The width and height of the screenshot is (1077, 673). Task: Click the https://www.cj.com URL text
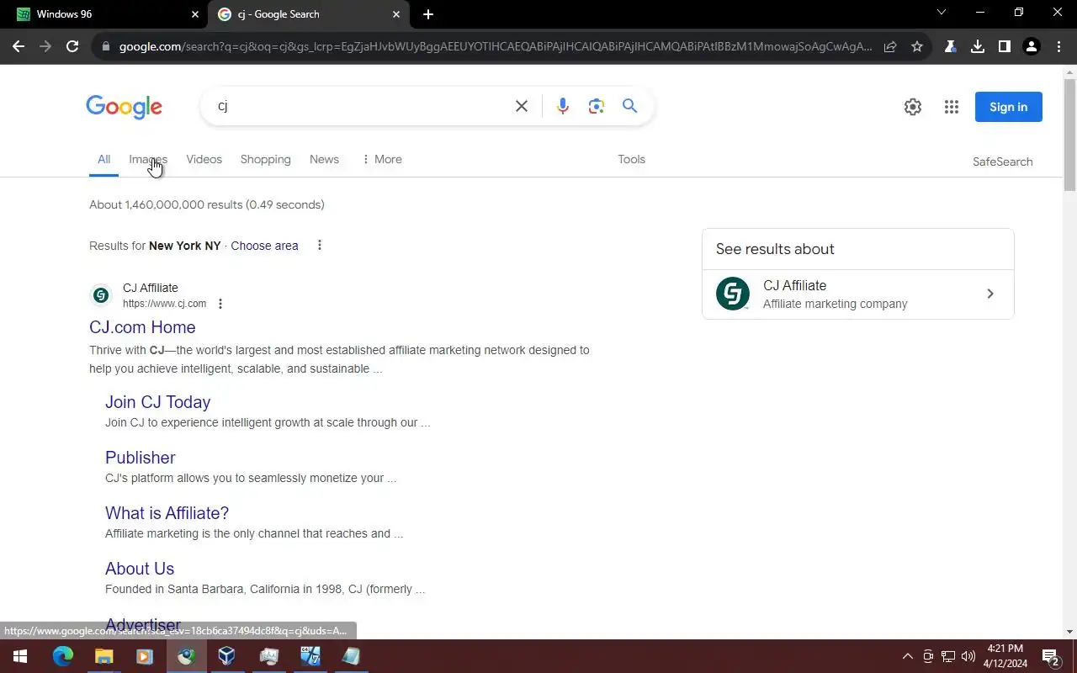(x=164, y=304)
